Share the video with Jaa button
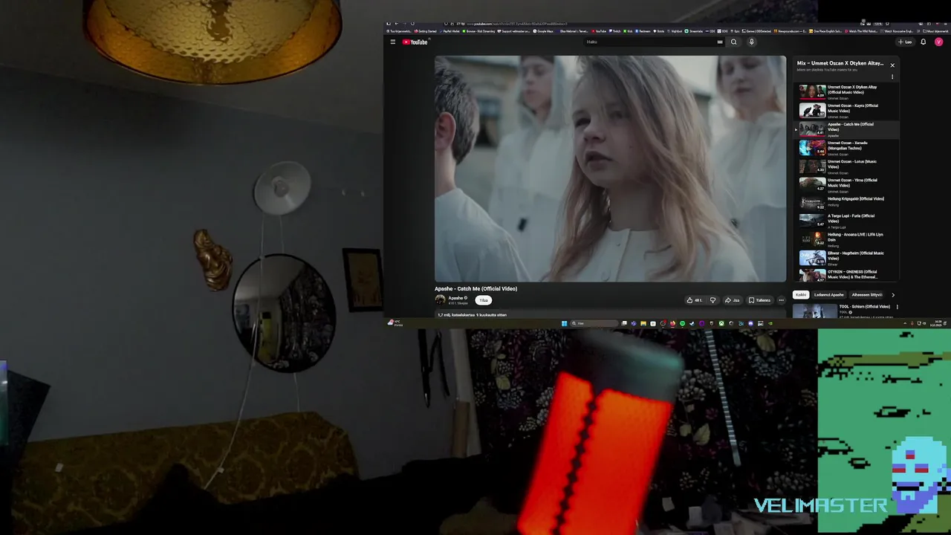This screenshot has height=535, width=951. point(733,300)
